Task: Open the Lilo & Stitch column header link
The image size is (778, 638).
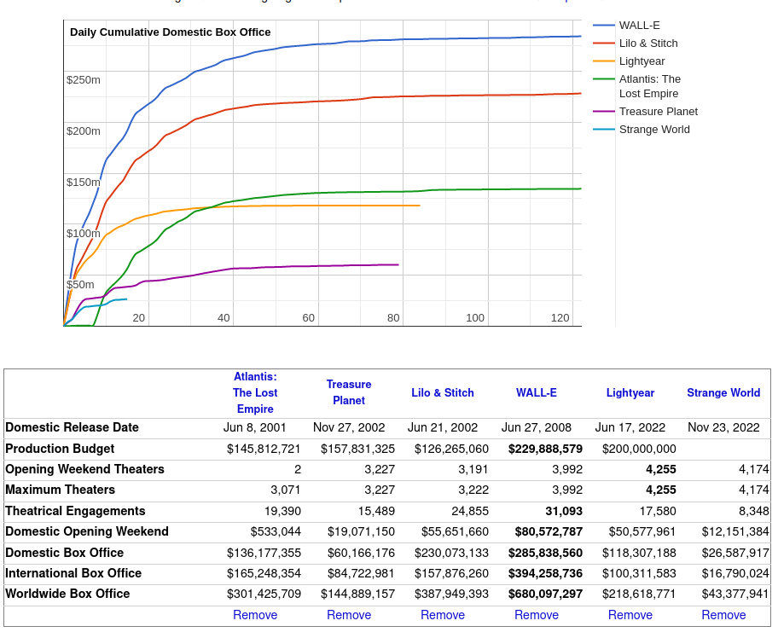Action: 443,392
